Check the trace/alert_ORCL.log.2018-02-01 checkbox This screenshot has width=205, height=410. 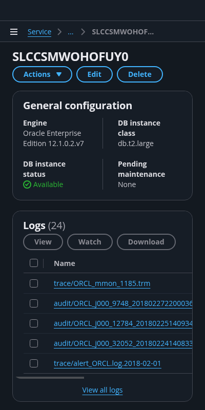[x=34, y=363]
